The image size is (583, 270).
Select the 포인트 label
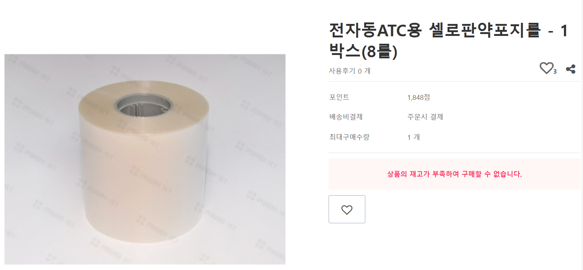[339, 97]
